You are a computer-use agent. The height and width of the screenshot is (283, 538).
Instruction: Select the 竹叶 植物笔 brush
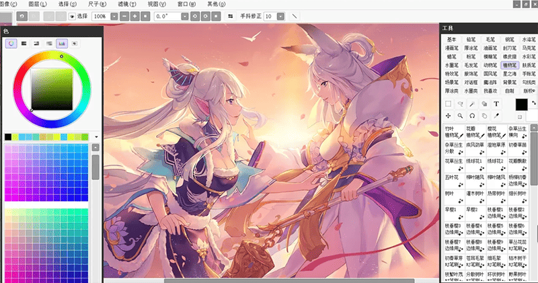tap(454, 132)
